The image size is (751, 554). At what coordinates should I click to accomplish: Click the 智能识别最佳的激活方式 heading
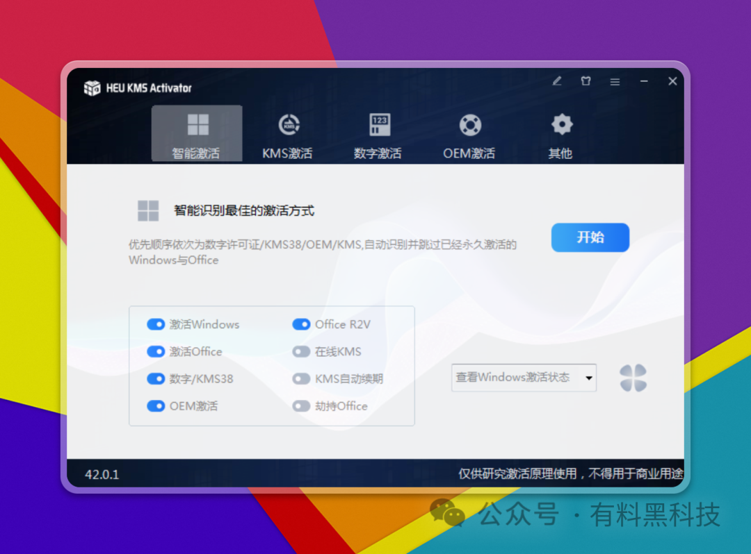click(x=244, y=210)
